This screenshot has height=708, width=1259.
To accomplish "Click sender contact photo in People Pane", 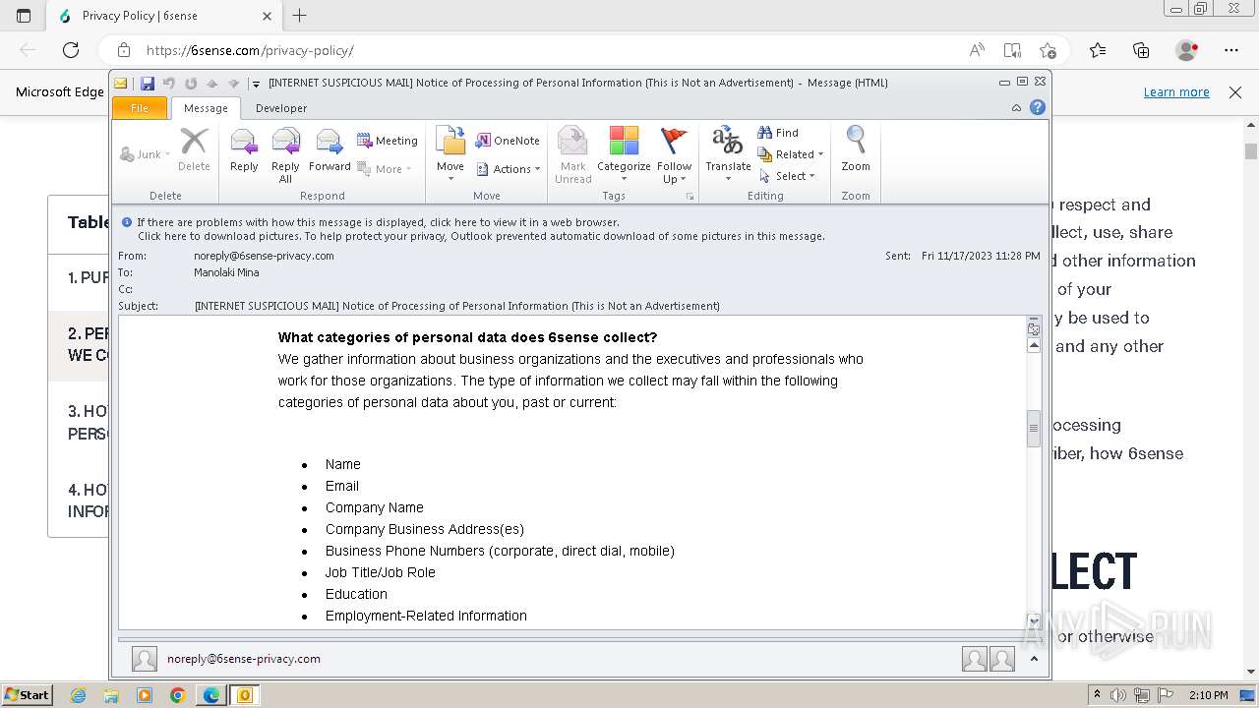I will (145, 659).
